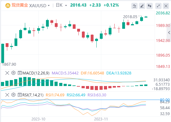This screenshot has height=122, width=171.
Task: Click the gold XAUUSD coin icon
Action: tap(8, 5)
